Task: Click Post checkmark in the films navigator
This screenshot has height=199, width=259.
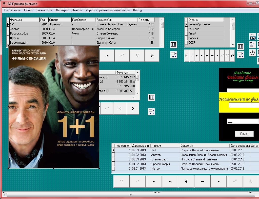Action: point(122,56)
